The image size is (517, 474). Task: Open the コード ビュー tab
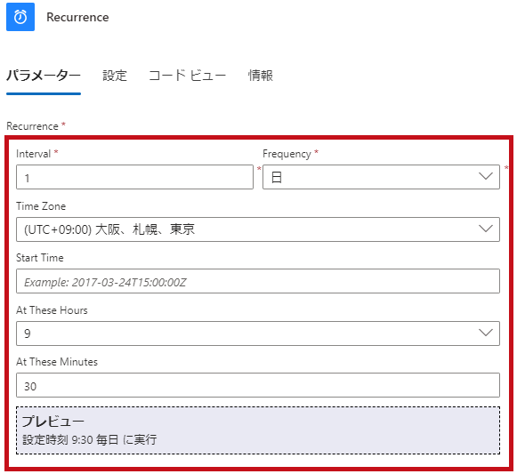pyautogui.click(x=187, y=76)
